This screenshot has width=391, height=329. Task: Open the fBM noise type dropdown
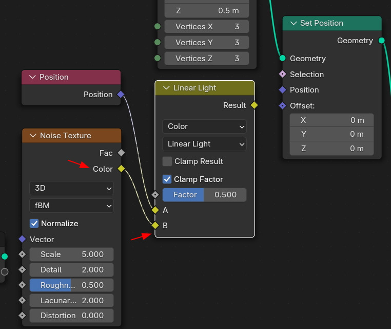click(71, 206)
